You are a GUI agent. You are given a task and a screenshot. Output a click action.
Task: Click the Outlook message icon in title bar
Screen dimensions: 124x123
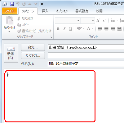[x=5, y=4]
